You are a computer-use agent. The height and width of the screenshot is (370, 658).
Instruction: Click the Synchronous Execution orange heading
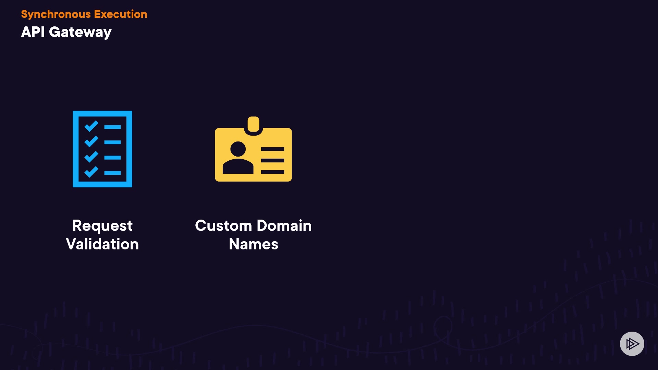click(84, 14)
